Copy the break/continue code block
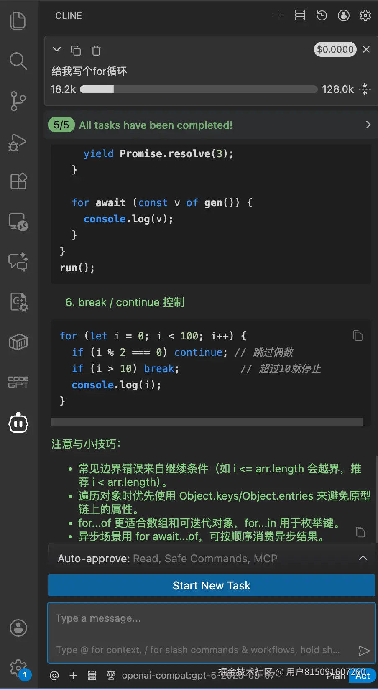 click(358, 336)
